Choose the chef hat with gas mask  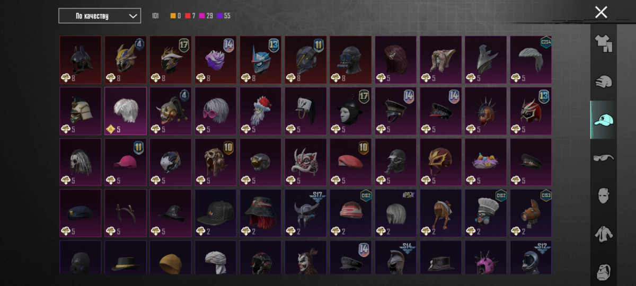(486, 213)
